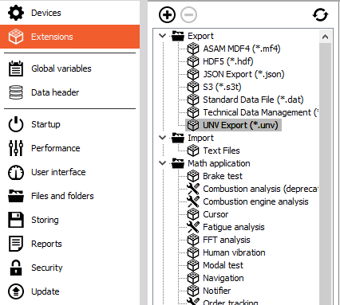
Task: Open Files and folders settings
Action: pos(69,196)
